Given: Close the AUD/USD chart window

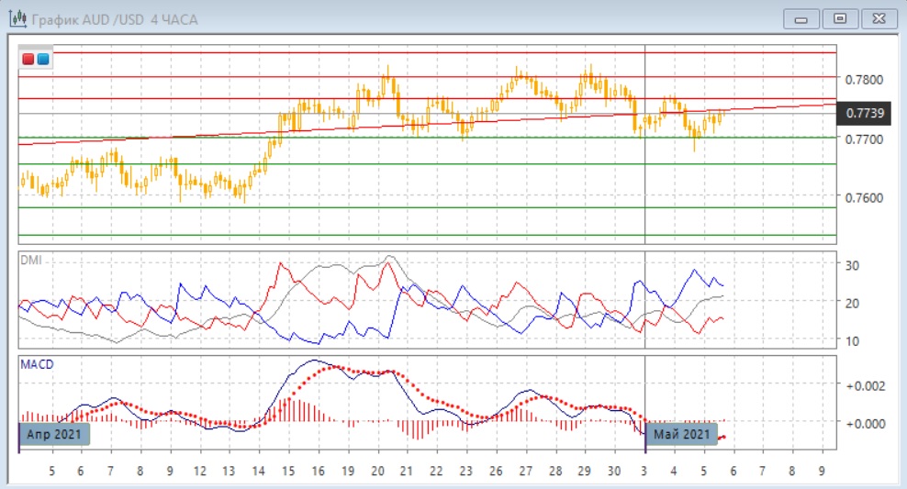Looking at the screenshot, I should (879, 18).
